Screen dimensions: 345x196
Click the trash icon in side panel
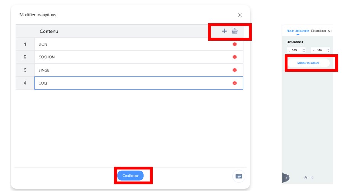tap(312, 178)
